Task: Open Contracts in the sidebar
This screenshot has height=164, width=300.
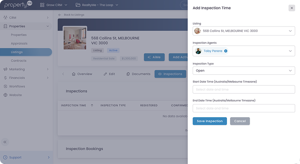Action: coord(19,61)
